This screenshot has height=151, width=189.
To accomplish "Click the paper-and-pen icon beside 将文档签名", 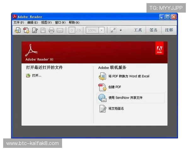I will pos(103,109).
